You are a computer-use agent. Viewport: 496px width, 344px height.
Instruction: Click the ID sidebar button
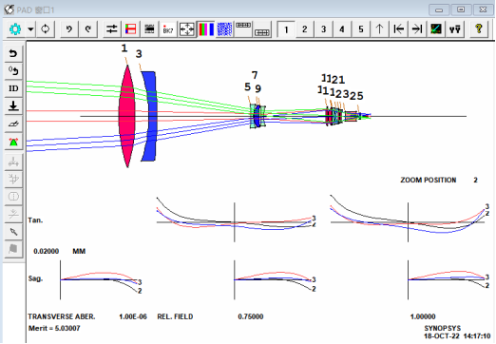coord(13,88)
